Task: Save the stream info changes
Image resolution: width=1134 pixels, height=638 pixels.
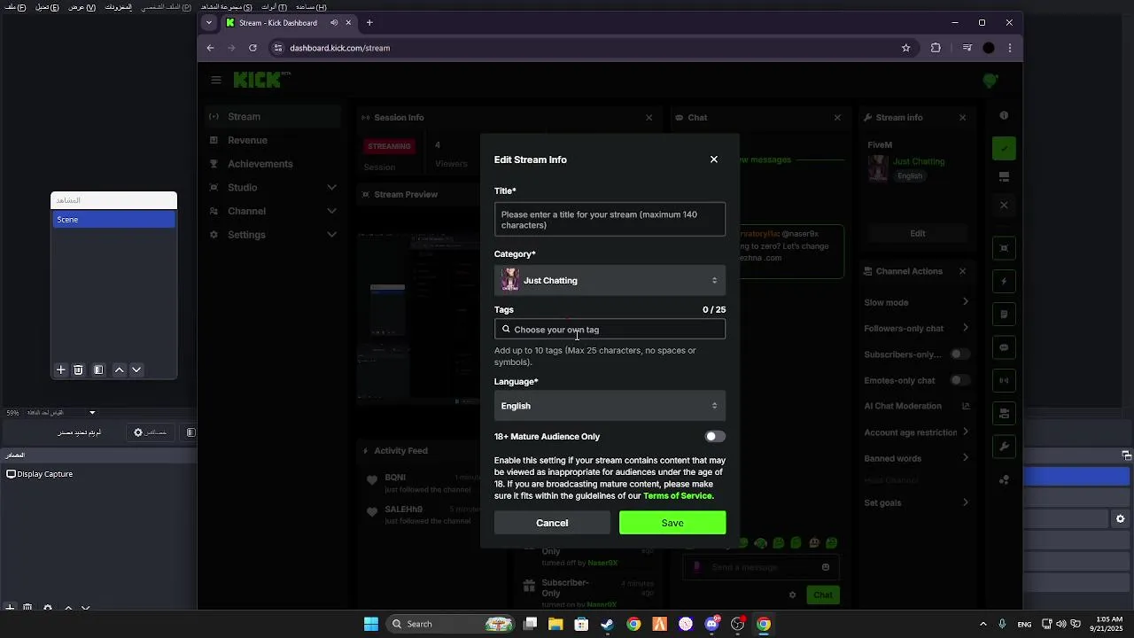Action: pyautogui.click(x=672, y=523)
